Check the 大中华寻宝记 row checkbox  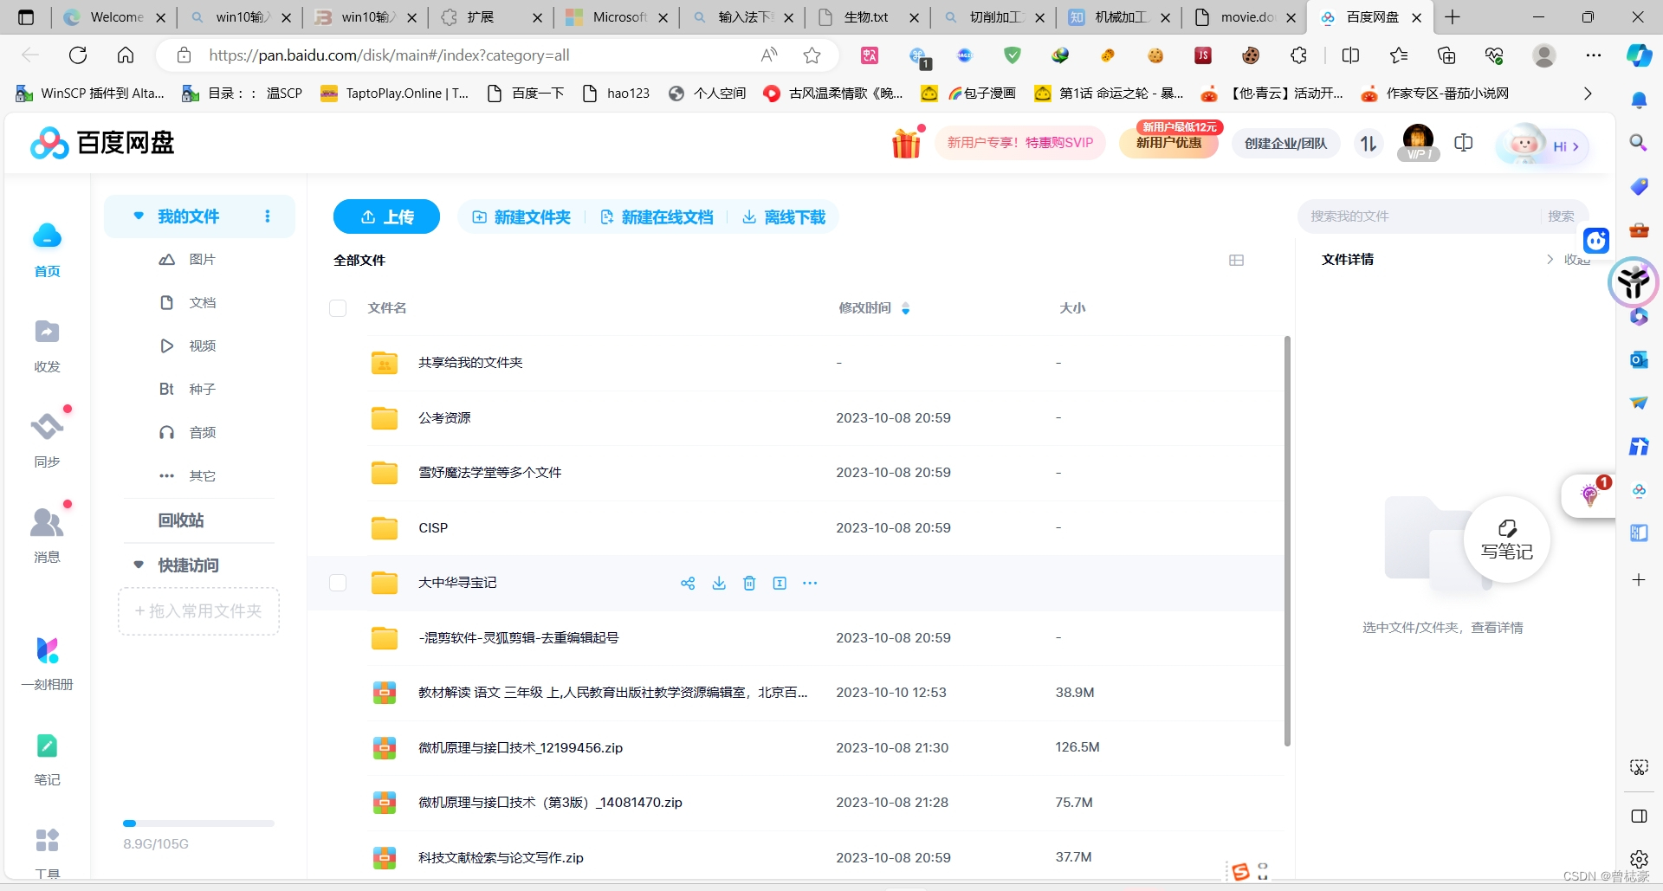click(x=338, y=583)
